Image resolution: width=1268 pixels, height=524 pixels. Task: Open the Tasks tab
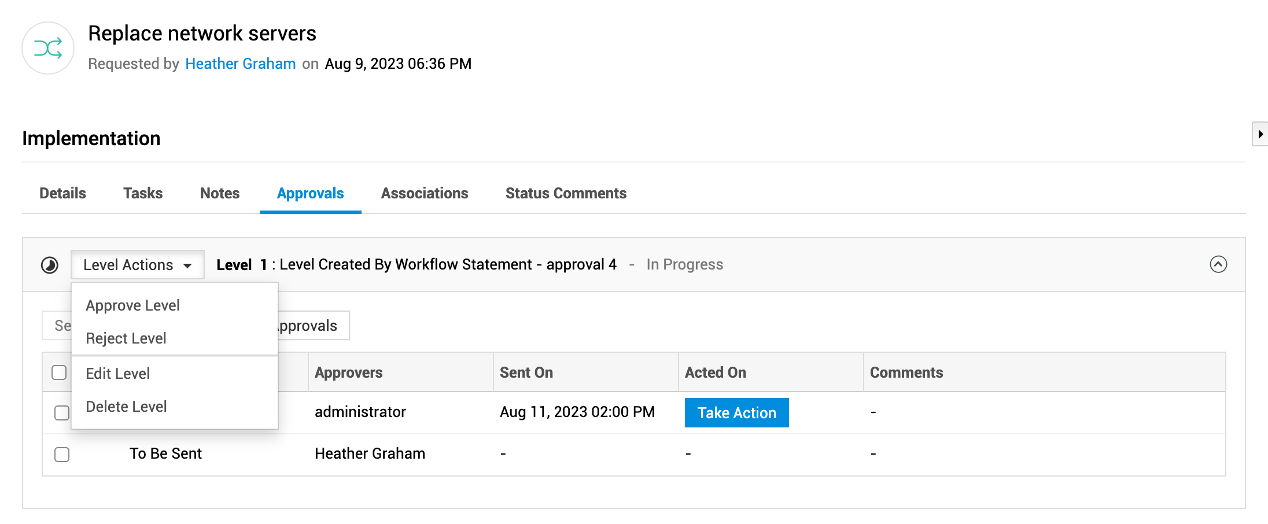coord(143,193)
